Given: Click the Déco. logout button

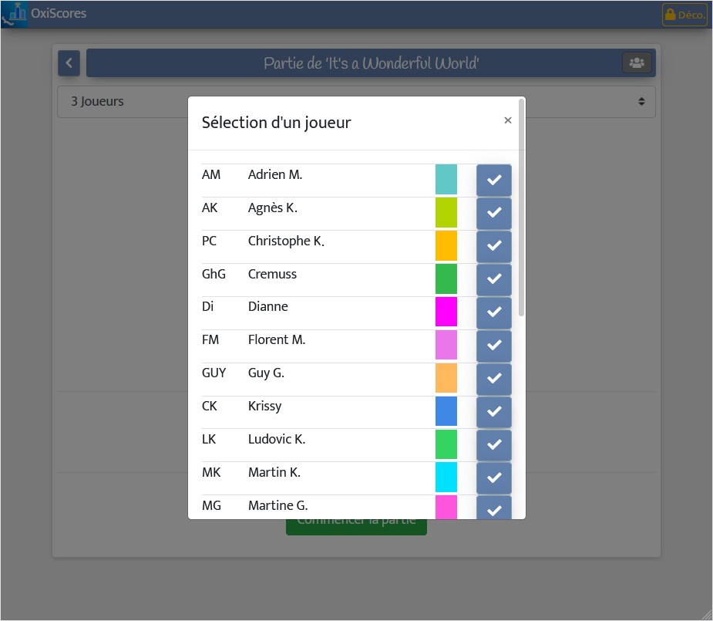Looking at the screenshot, I should pyautogui.click(x=684, y=15).
